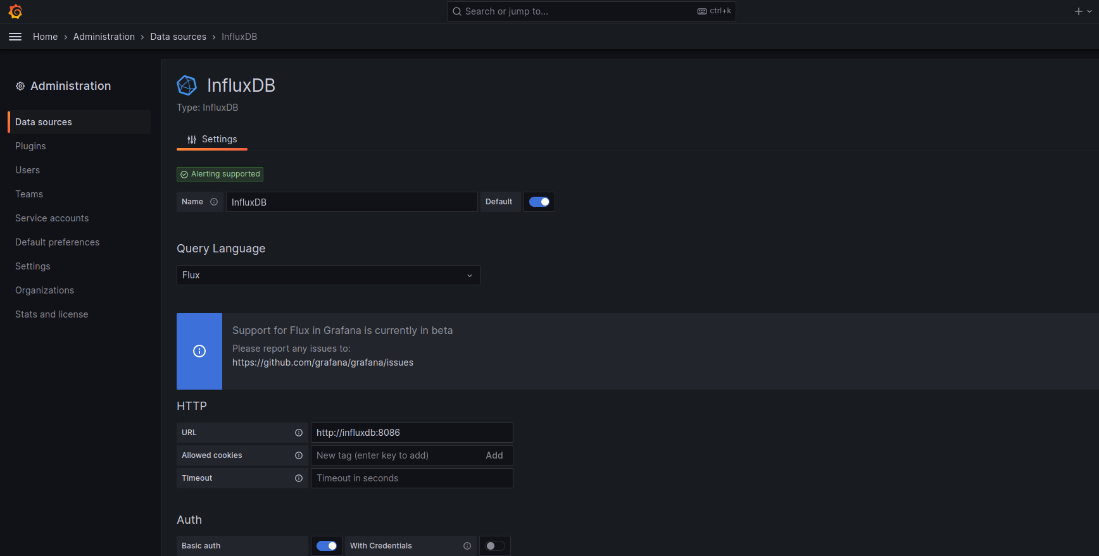Click the InfluxDB data source logo

click(x=187, y=85)
